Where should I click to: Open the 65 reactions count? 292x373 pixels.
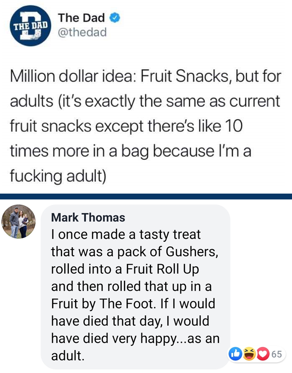277,355
